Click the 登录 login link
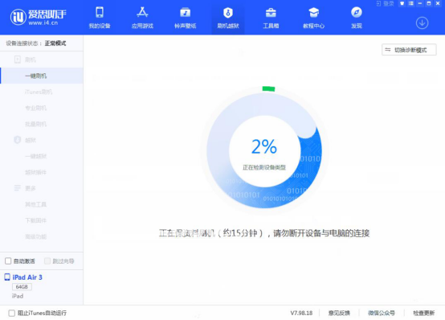Screen dimensions: 445x320 pyautogui.click(x=386, y=3)
